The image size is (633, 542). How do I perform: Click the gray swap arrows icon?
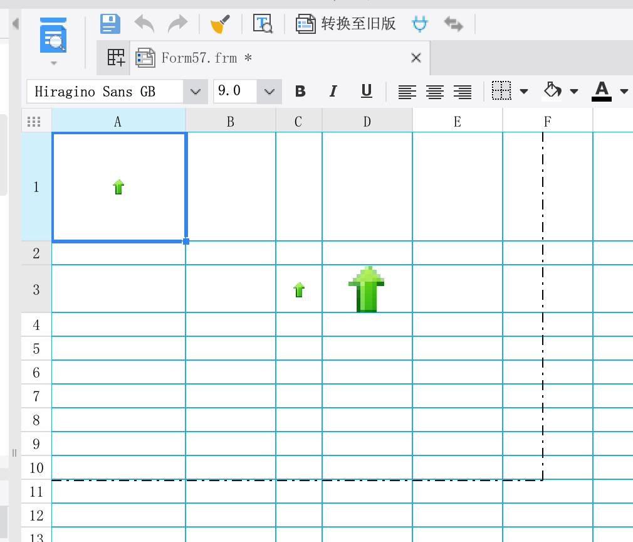coord(454,24)
